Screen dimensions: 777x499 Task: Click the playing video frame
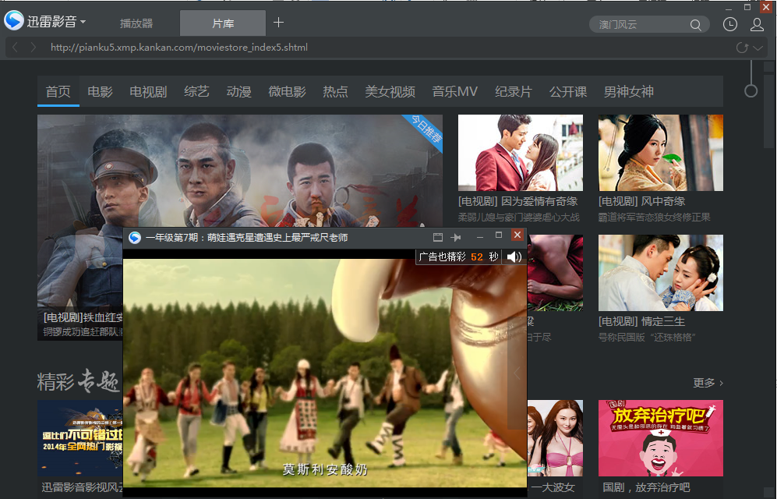(x=324, y=373)
